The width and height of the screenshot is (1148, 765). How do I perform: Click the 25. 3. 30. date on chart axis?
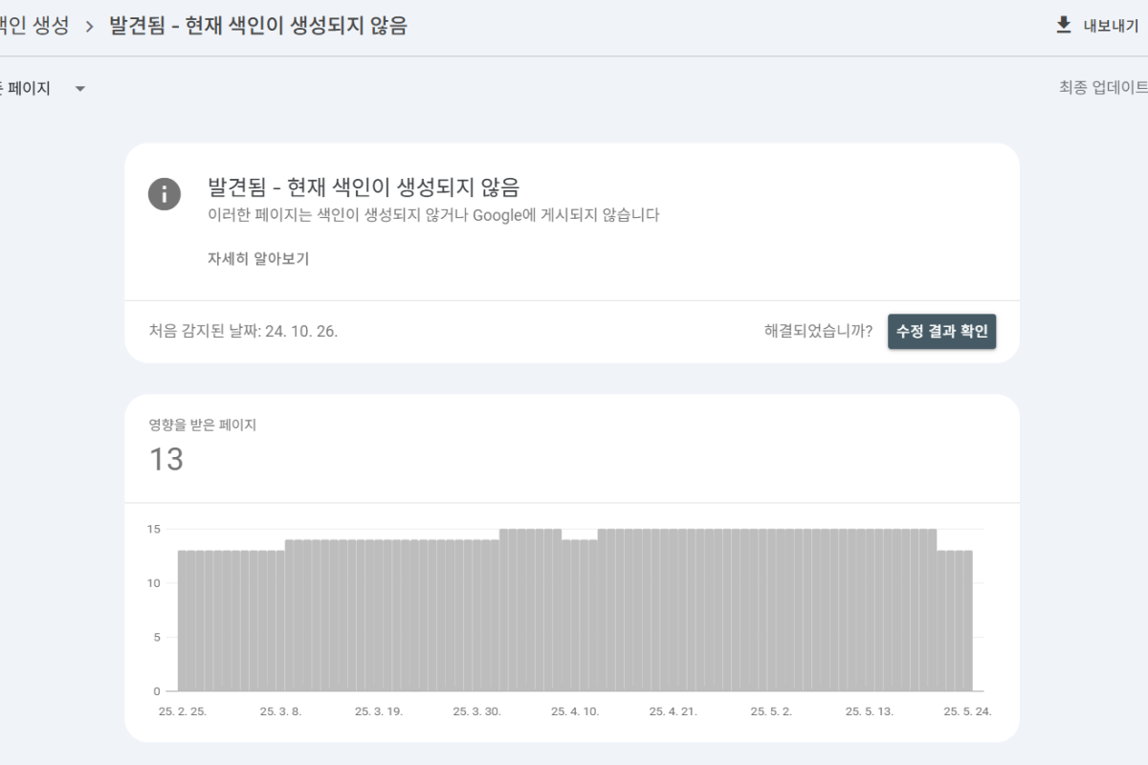476,711
